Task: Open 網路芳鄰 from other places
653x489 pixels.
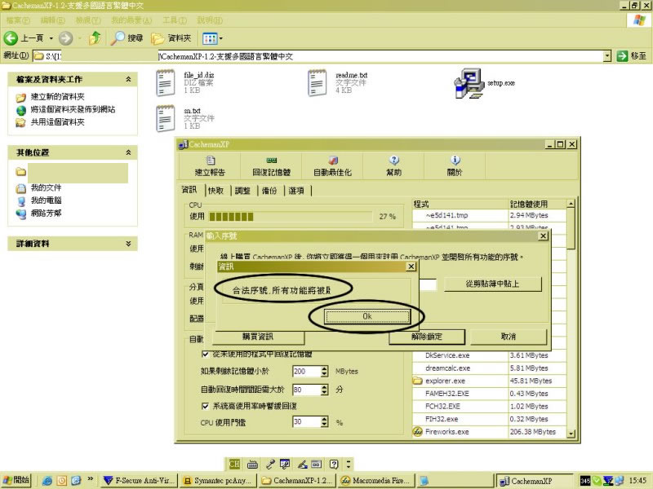Action: pos(46,214)
